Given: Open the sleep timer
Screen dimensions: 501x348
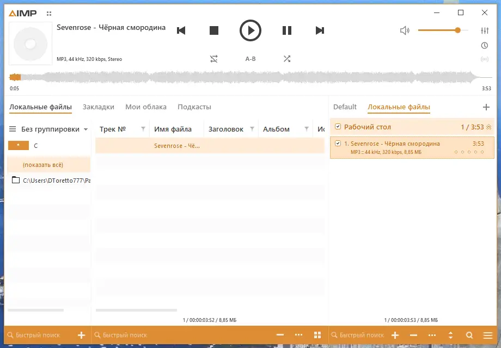Looking at the screenshot, I should [x=485, y=46].
